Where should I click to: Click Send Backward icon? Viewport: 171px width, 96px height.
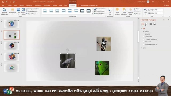pyautogui.click(x=124, y=10)
